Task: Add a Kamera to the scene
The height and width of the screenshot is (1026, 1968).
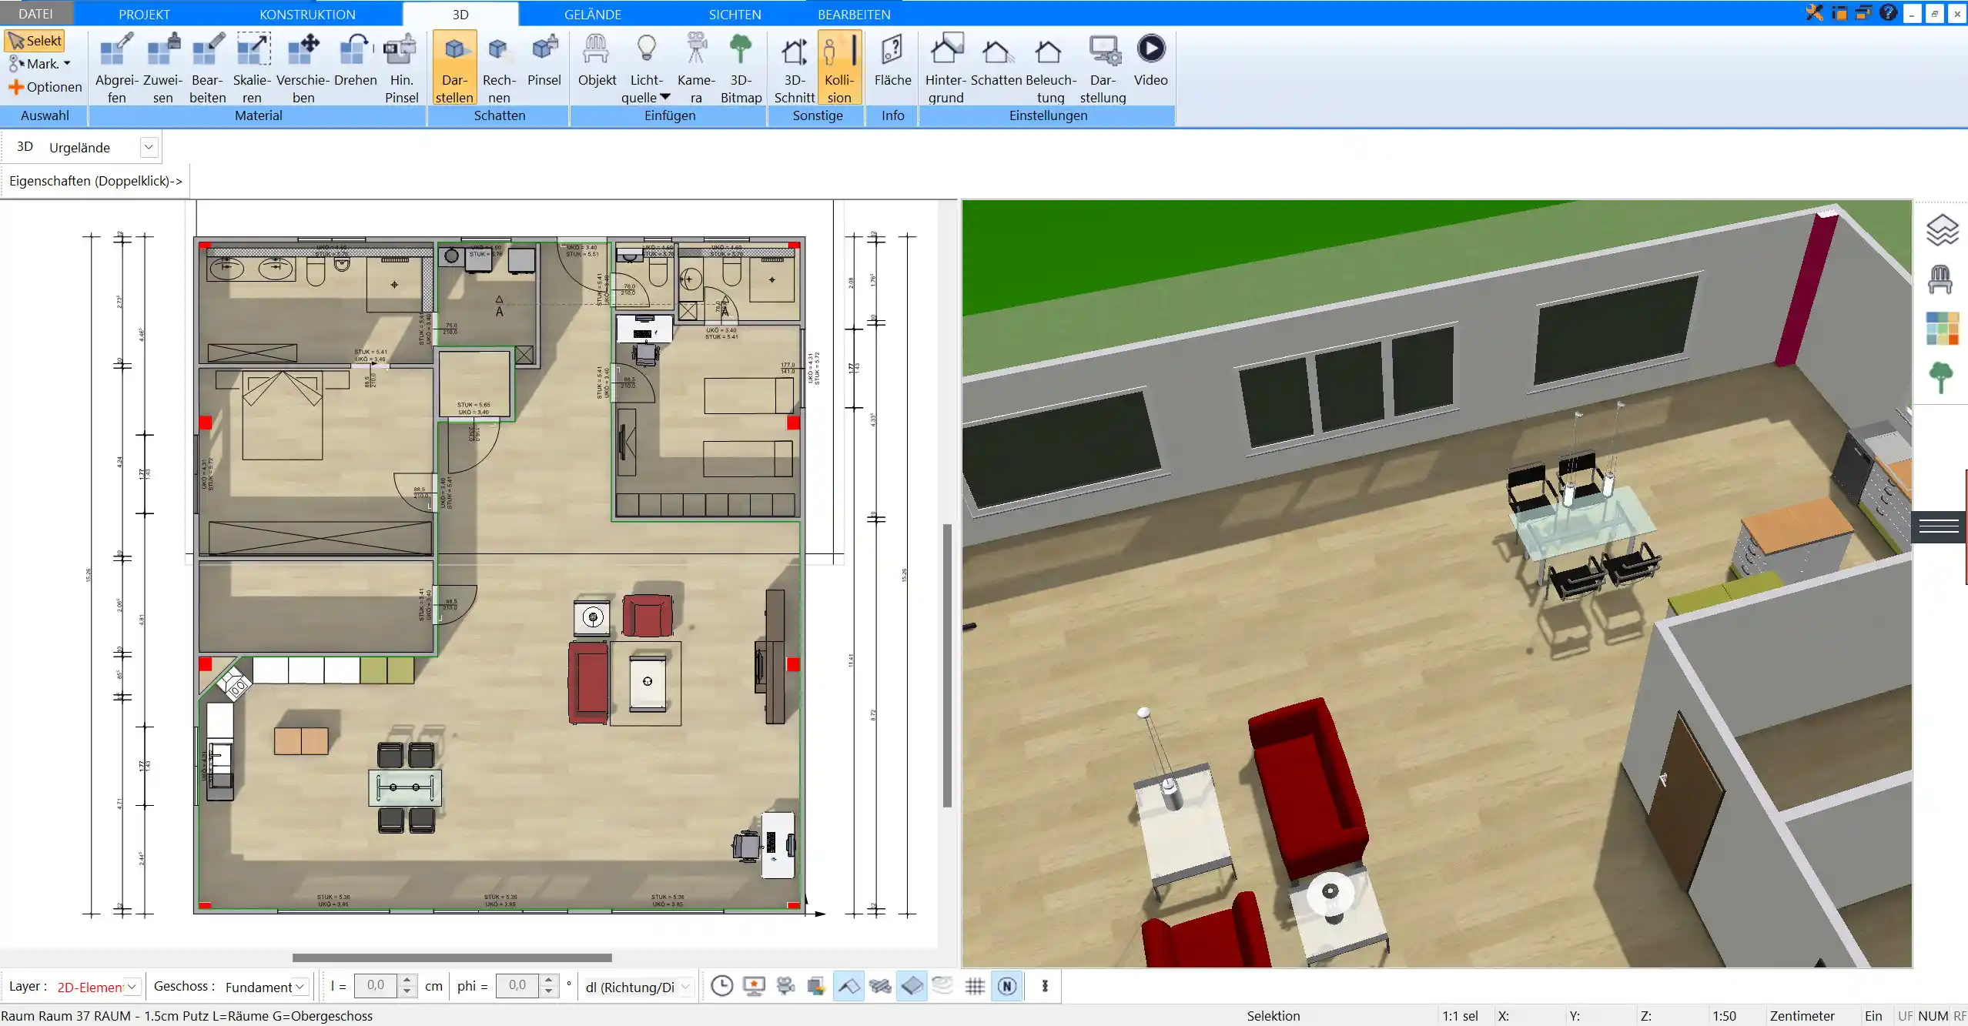Action: [x=696, y=68]
